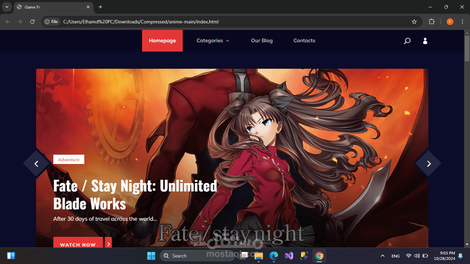Open Microsoft Edge from the taskbar
The height and width of the screenshot is (264, 470).
pos(274,256)
